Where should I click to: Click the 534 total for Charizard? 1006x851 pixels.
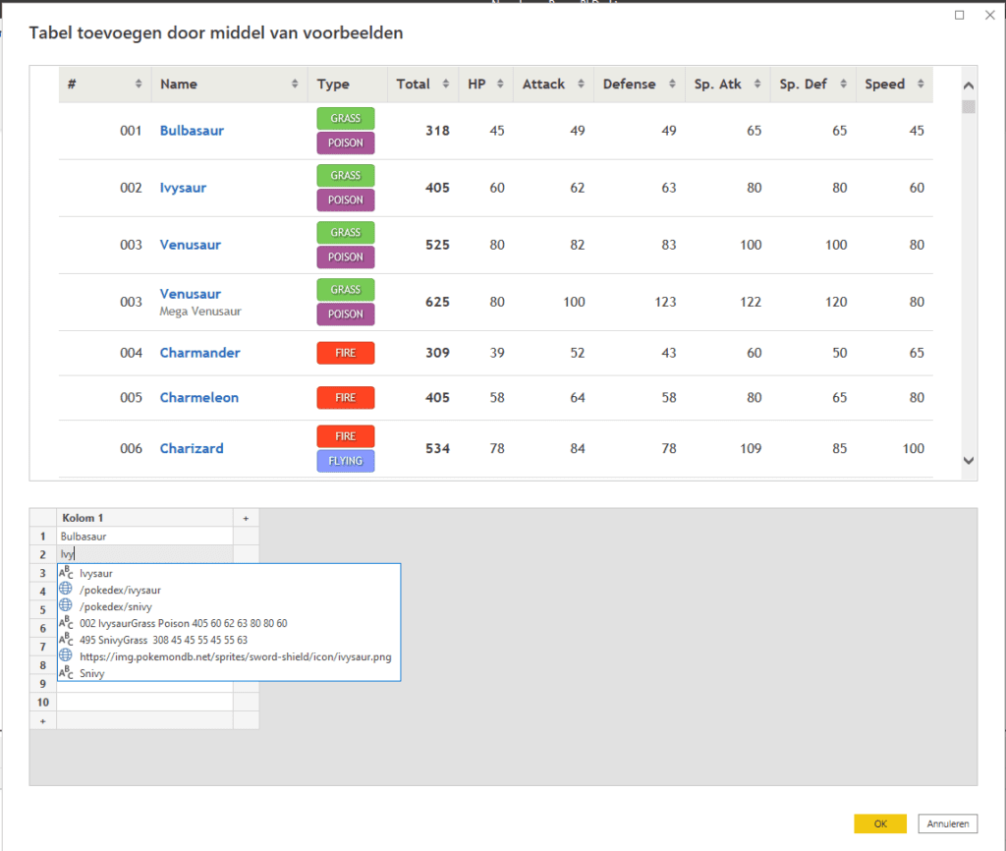(x=437, y=448)
